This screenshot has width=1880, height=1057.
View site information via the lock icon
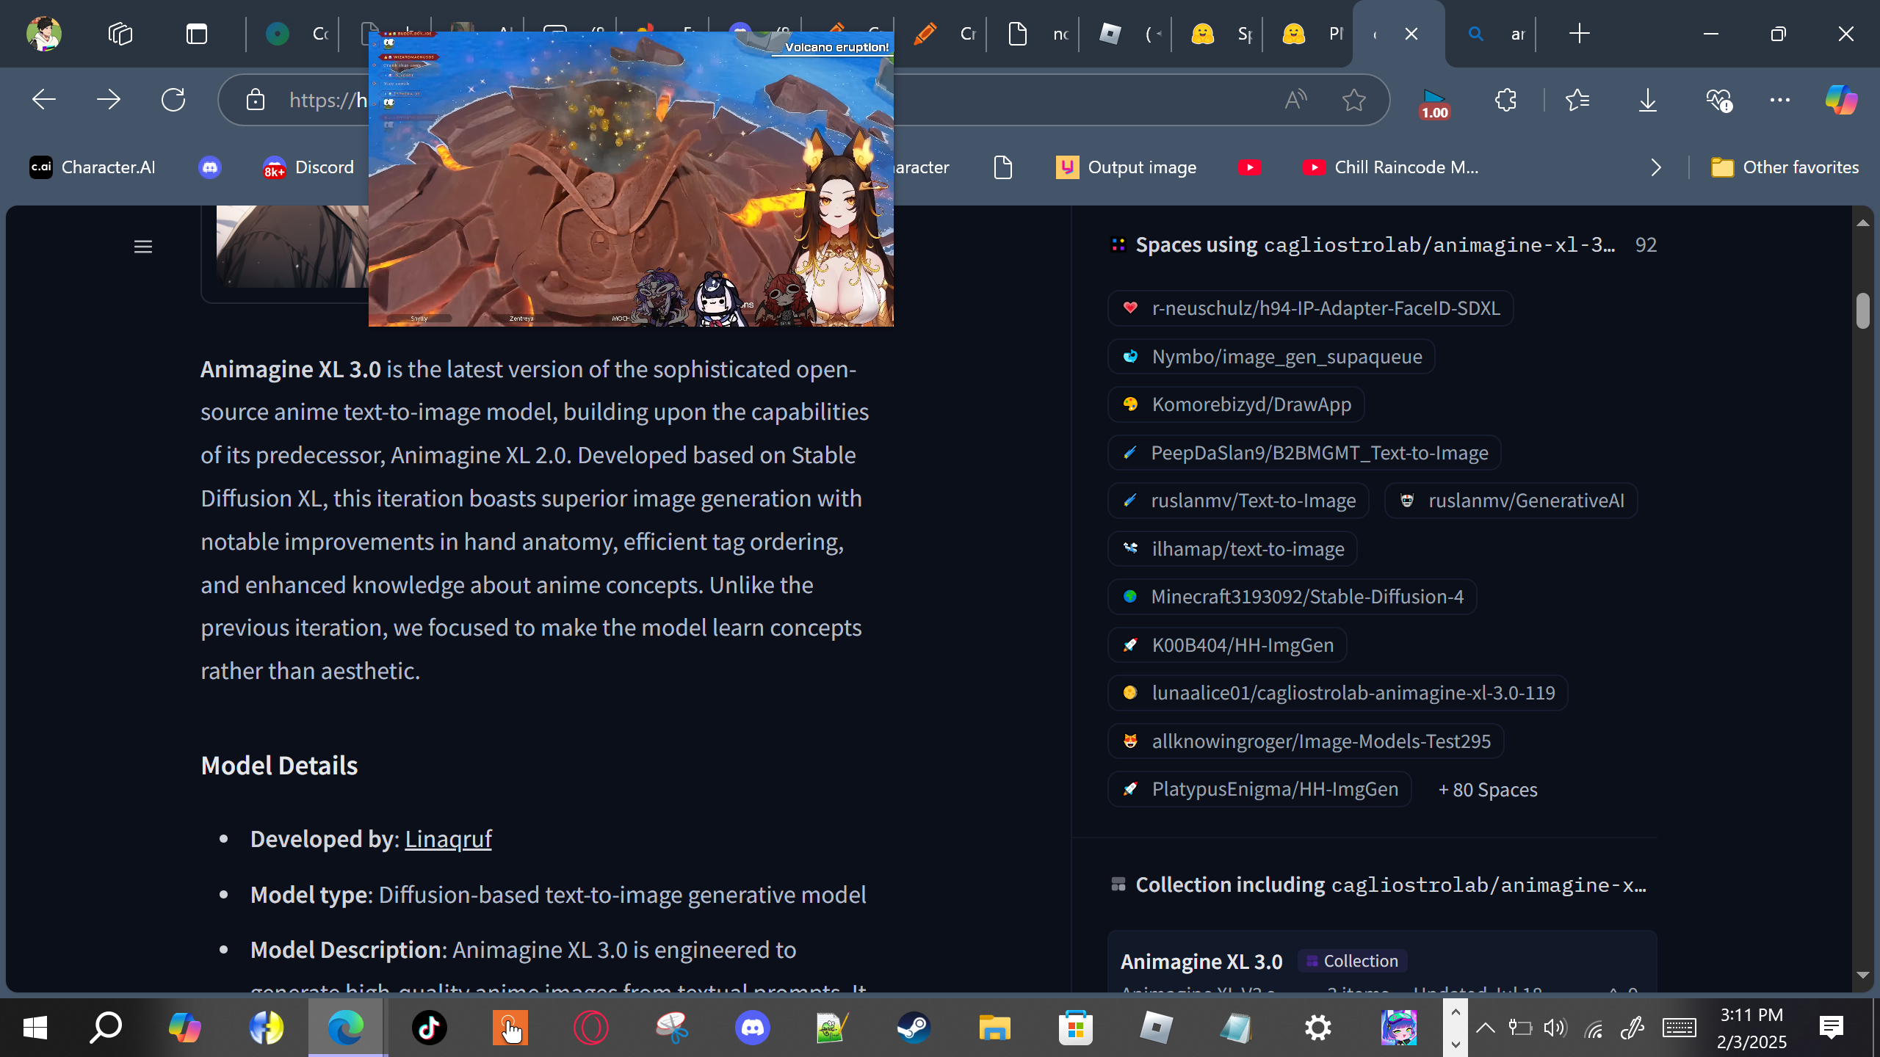[256, 100]
